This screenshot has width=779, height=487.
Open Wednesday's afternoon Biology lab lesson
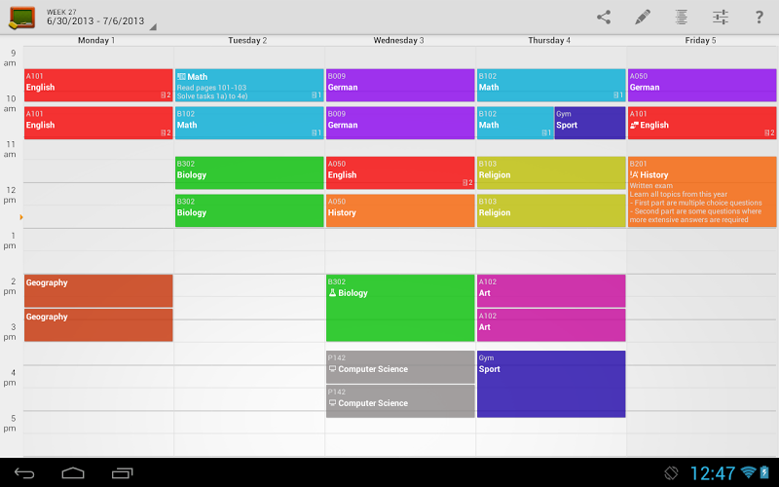coord(400,308)
